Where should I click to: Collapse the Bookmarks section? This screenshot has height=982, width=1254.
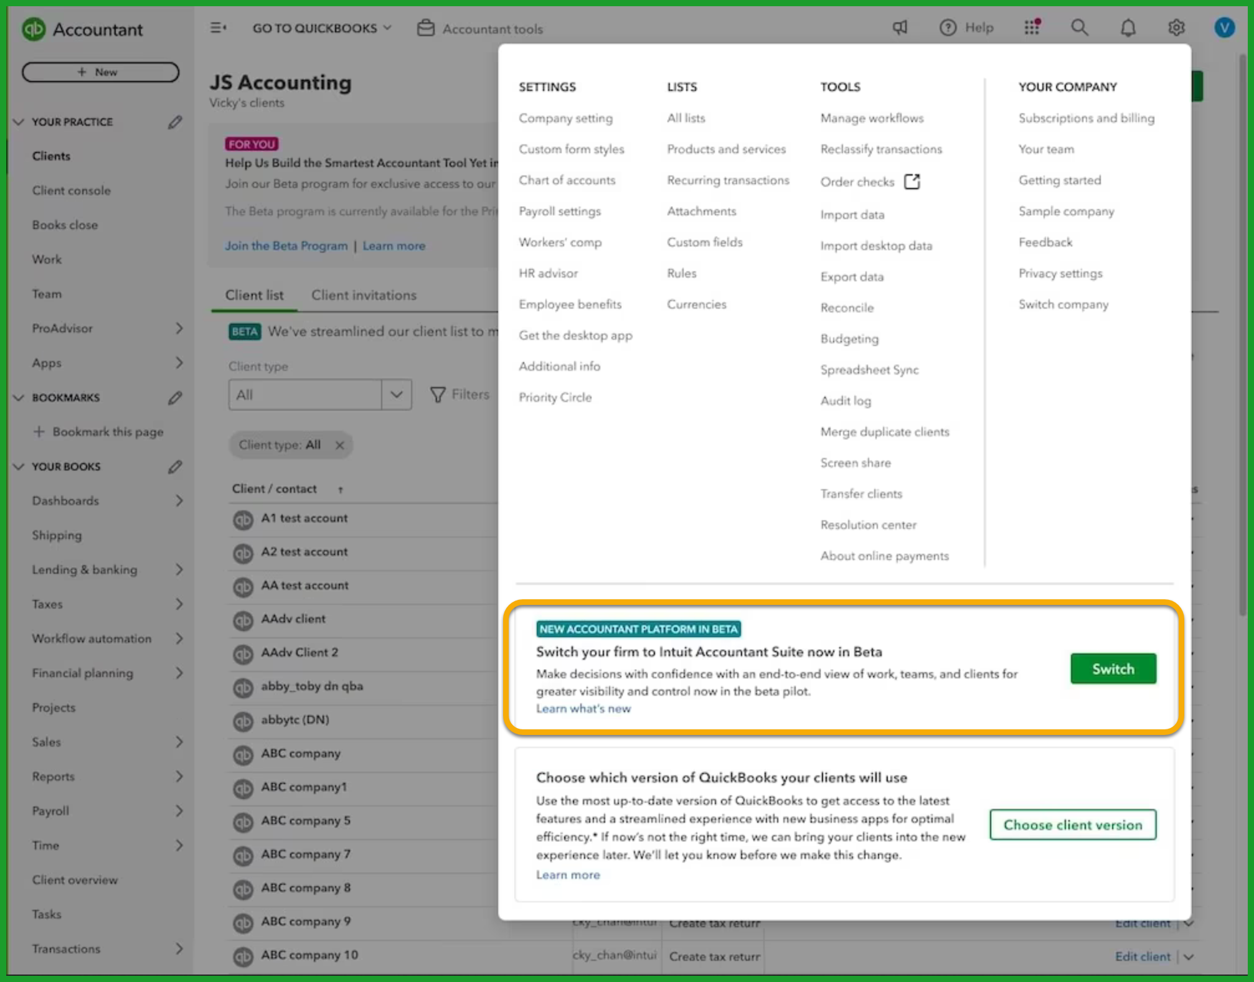pos(19,398)
